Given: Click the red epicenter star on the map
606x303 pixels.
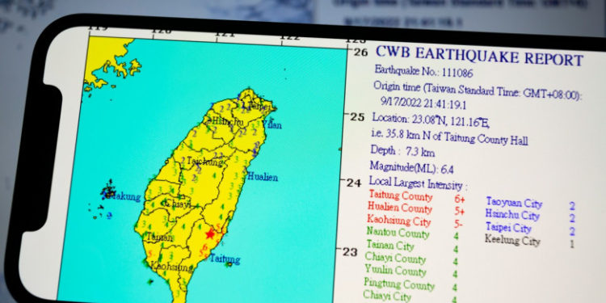Looking at the screenshot, I should [x=210, y=234].
